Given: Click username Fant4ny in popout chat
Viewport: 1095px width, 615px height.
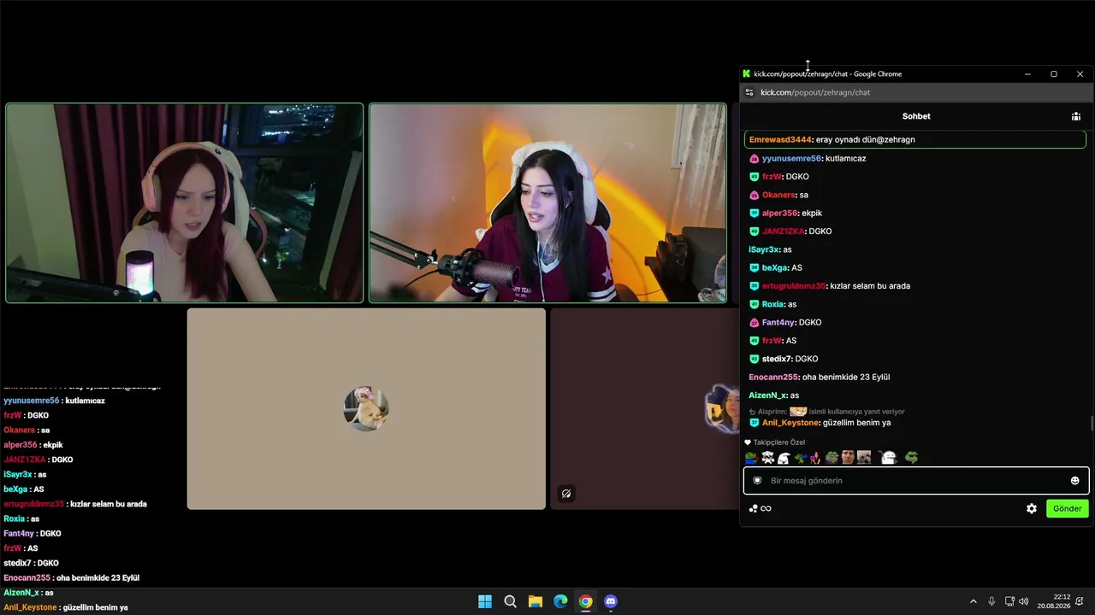Looking at the screenshot, I should [778, 323].
